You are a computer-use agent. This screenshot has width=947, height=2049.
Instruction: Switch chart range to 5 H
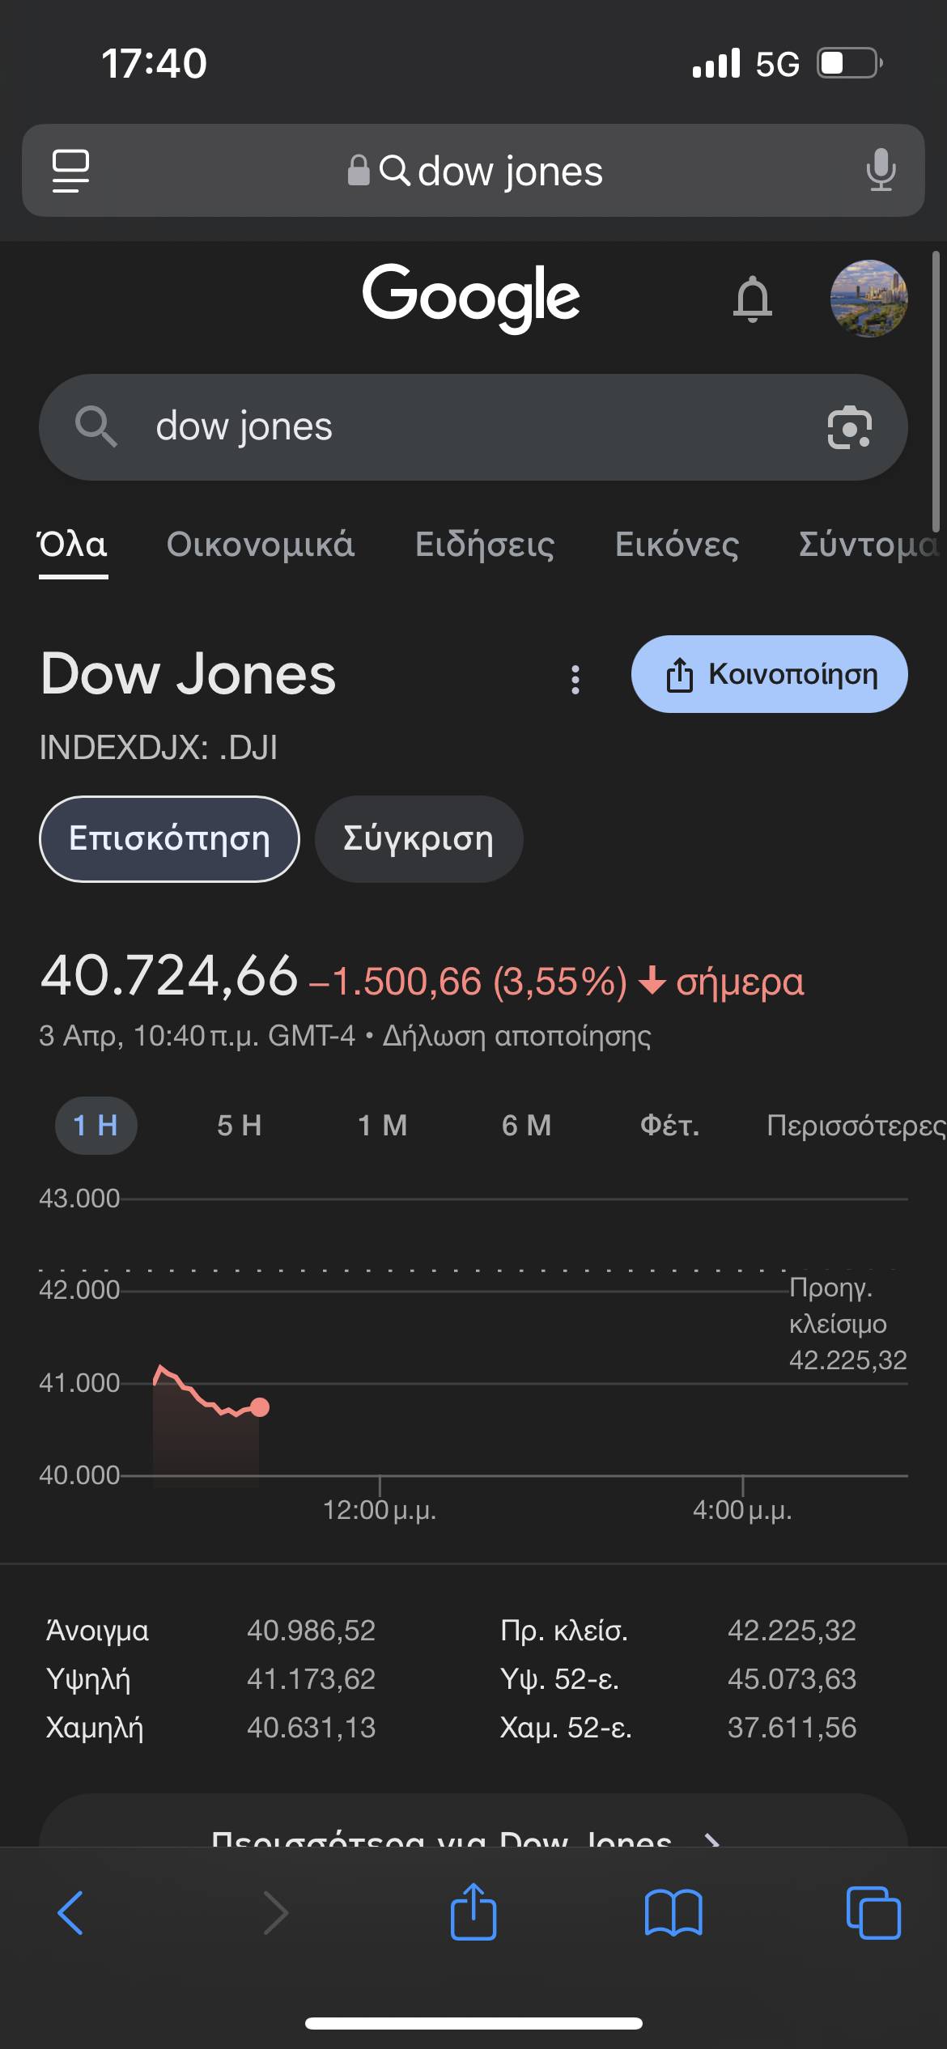[239, 1126]
